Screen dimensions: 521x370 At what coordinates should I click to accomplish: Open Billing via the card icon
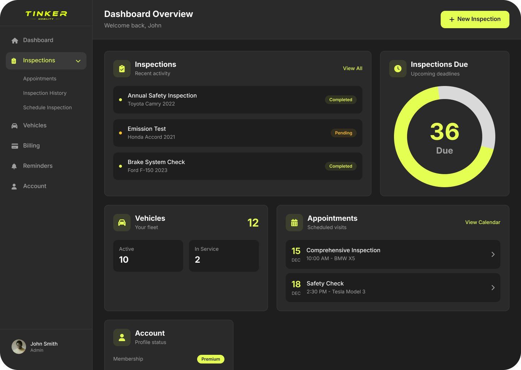point(14,146)
